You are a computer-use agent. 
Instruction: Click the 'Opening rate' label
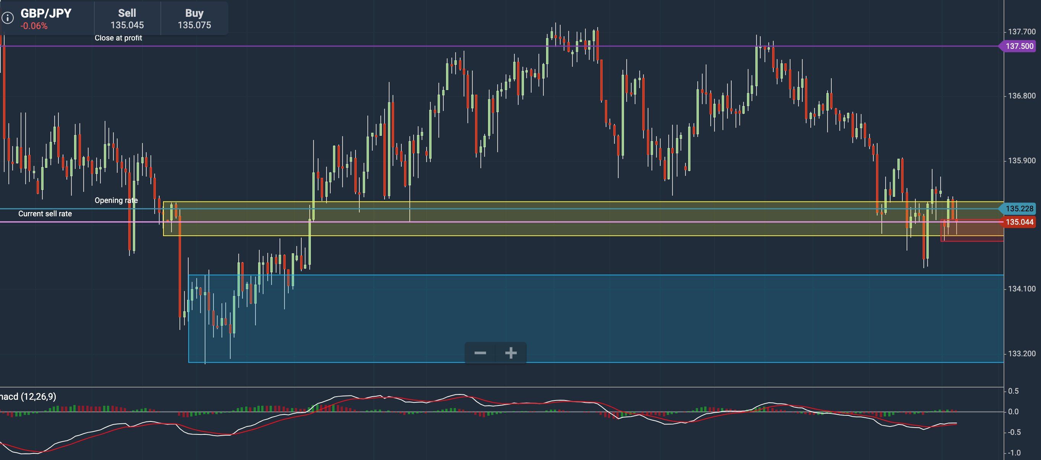click(x=116, y=200)
